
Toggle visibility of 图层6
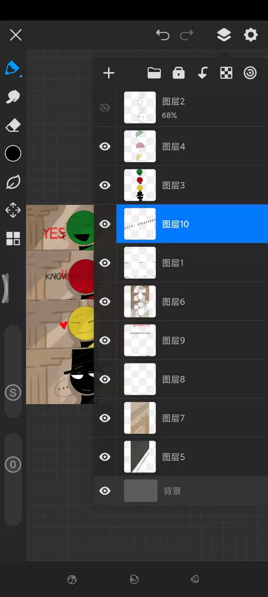[x=105, y=301]
